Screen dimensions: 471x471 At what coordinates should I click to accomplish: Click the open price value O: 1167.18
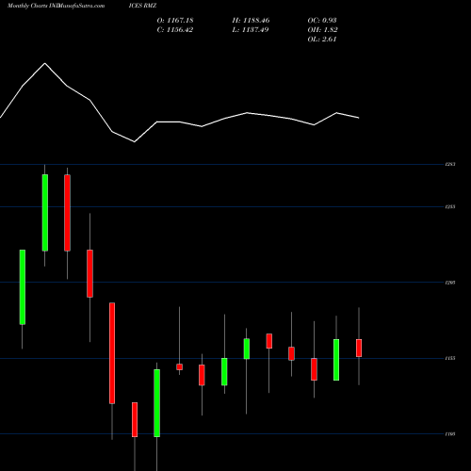pos(175,21)
